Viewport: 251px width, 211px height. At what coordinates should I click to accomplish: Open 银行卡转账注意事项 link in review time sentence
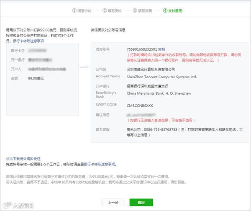coord(100,164)
